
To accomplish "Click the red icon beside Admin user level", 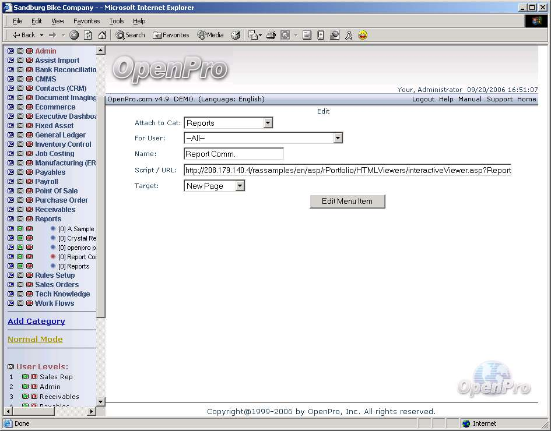I will (34, 387).
